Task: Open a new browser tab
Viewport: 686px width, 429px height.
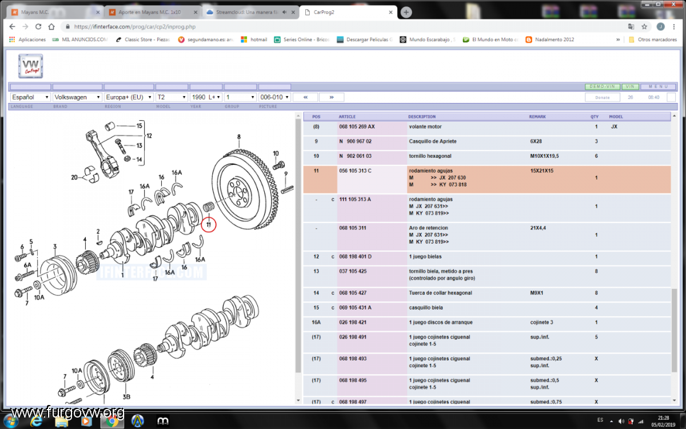Action: (406, 12)
